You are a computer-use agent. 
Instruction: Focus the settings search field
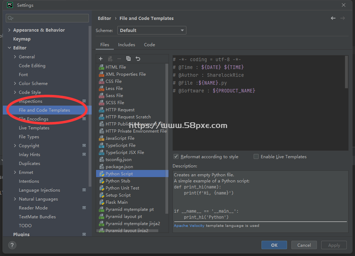click(47, 18)
